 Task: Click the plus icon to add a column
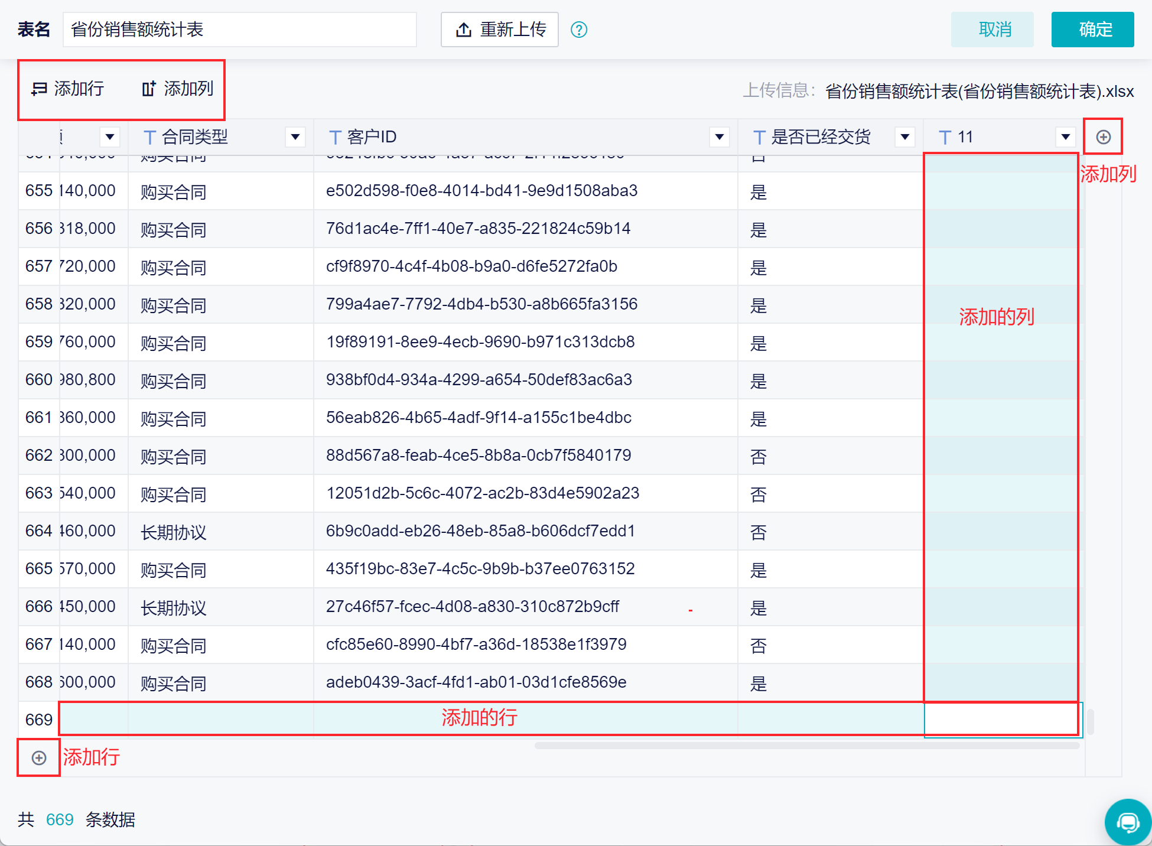[x=1103, y=137]
